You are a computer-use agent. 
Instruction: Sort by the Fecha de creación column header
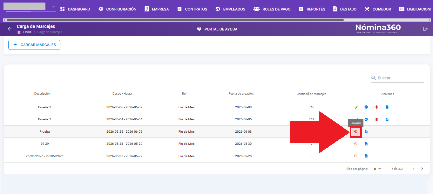coord(241,94)
